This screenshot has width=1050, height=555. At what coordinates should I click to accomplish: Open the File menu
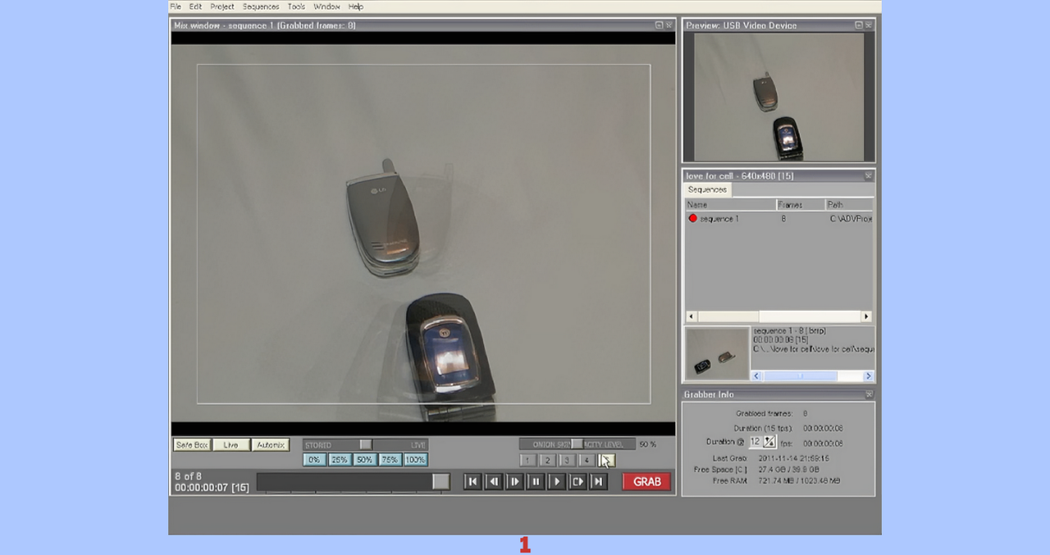tap(176, 7)
